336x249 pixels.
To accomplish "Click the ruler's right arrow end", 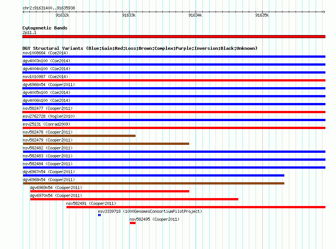I will coord(324,12).
